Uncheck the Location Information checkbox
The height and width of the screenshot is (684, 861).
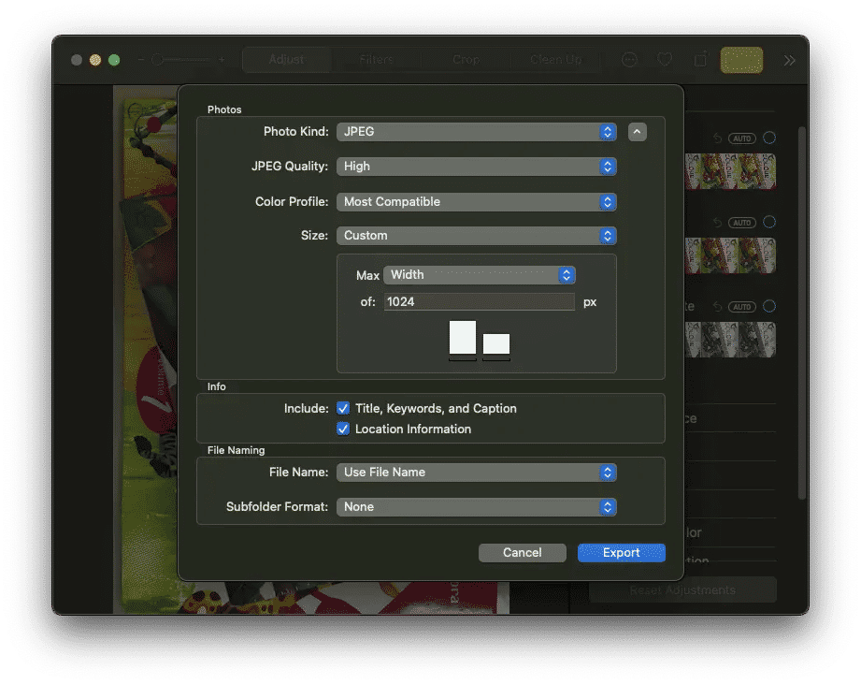(x=343, y=429)
